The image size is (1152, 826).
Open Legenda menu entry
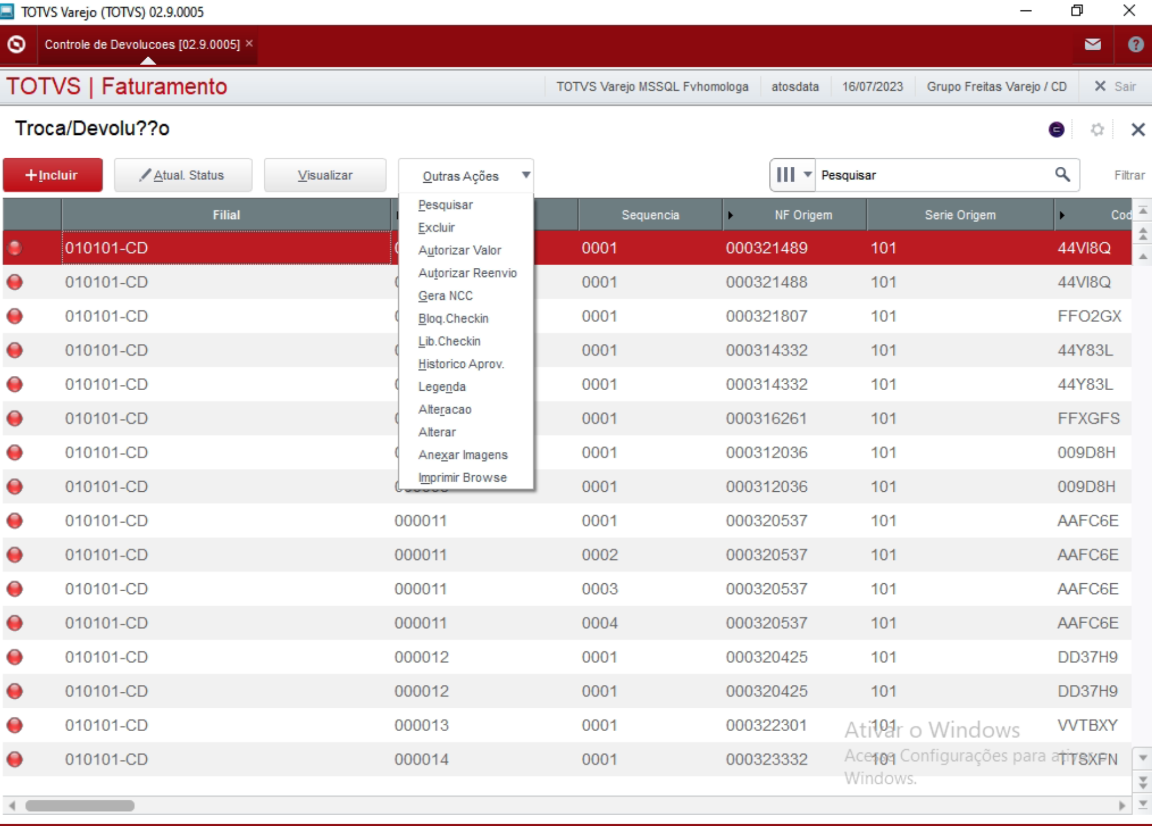442,387
